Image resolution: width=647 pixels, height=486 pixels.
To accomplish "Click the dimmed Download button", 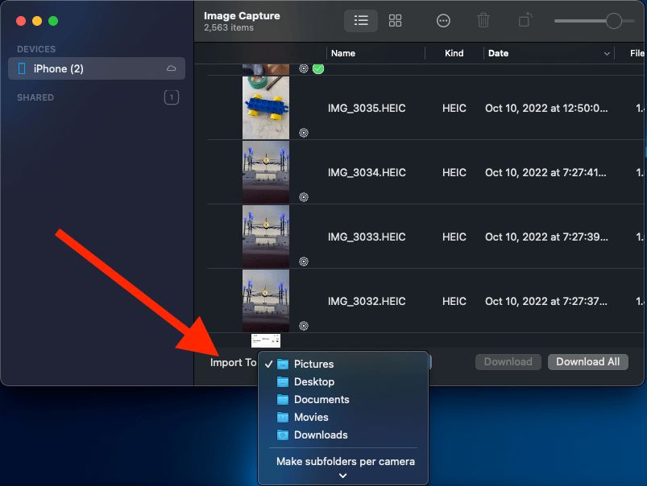I will 508,362.
